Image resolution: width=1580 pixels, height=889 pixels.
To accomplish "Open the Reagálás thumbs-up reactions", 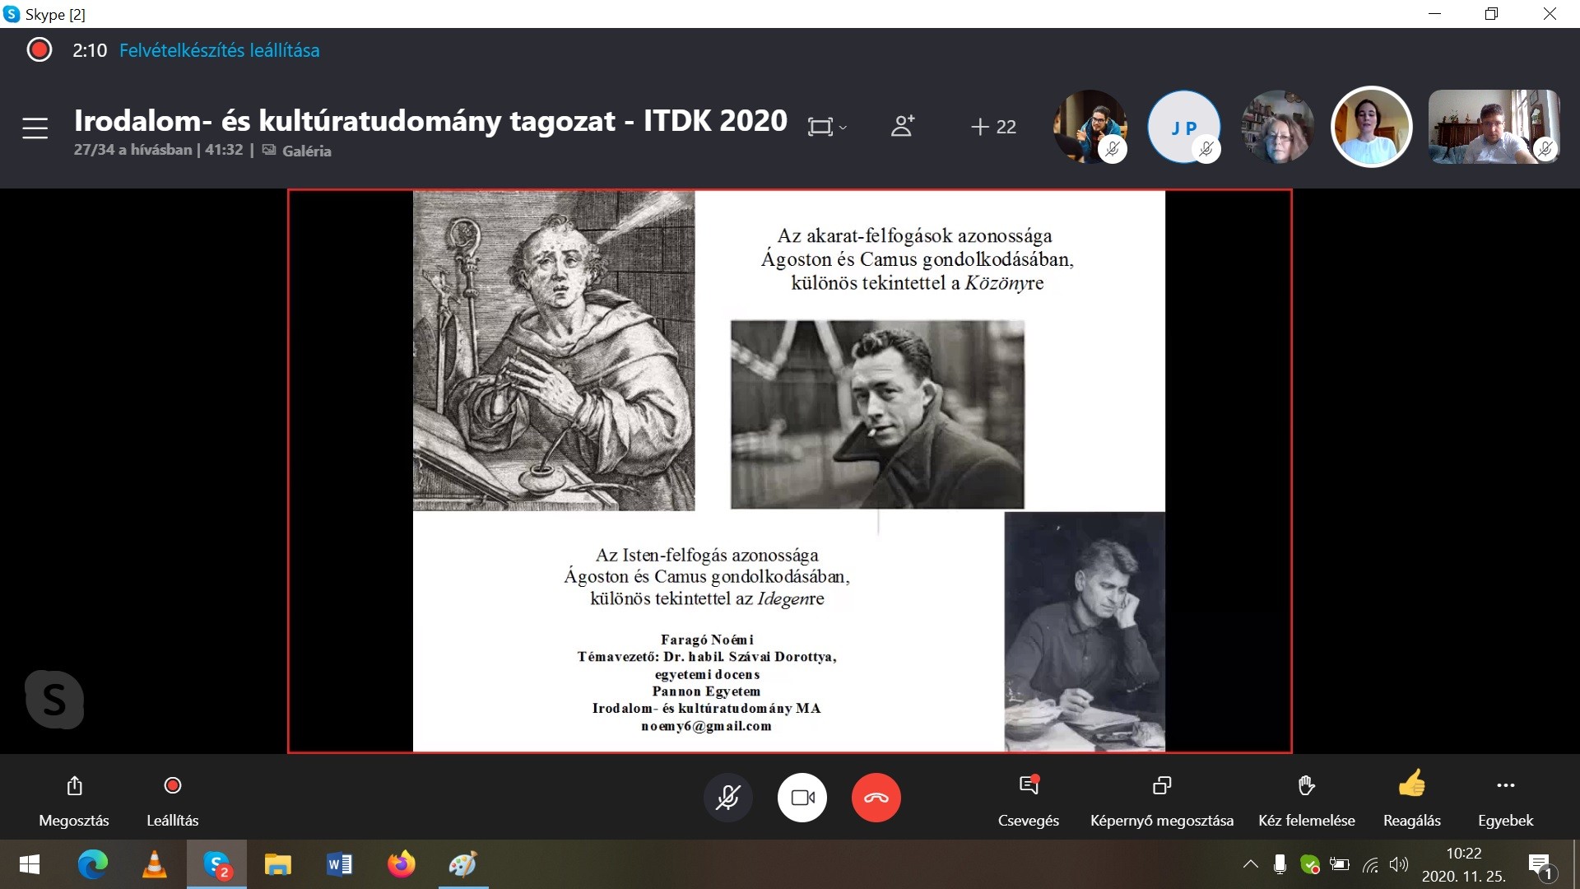I will coord(1411,784).
